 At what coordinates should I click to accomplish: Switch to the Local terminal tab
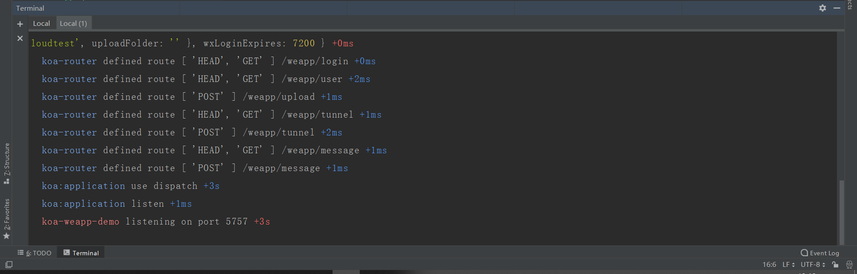click(42, 24)
